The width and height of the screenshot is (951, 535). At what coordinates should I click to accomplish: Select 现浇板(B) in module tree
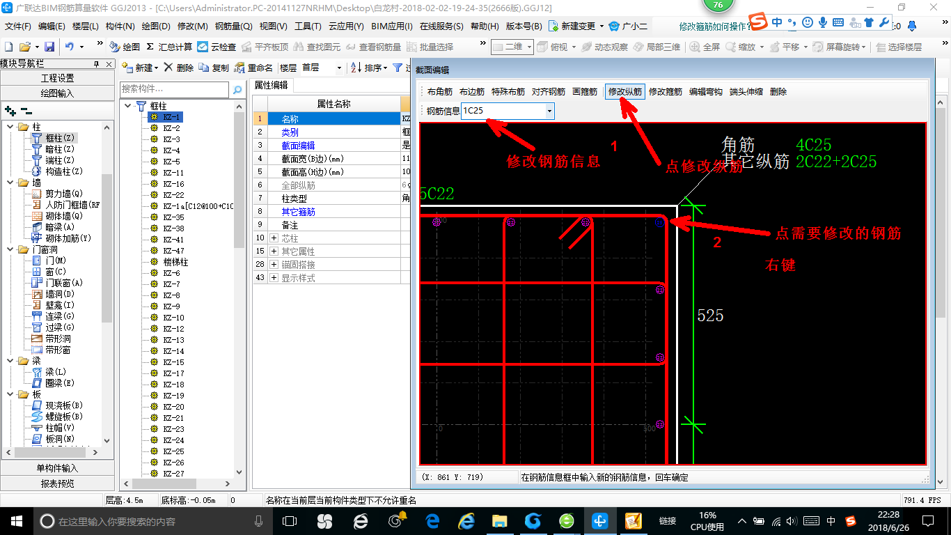coord(57,405)
